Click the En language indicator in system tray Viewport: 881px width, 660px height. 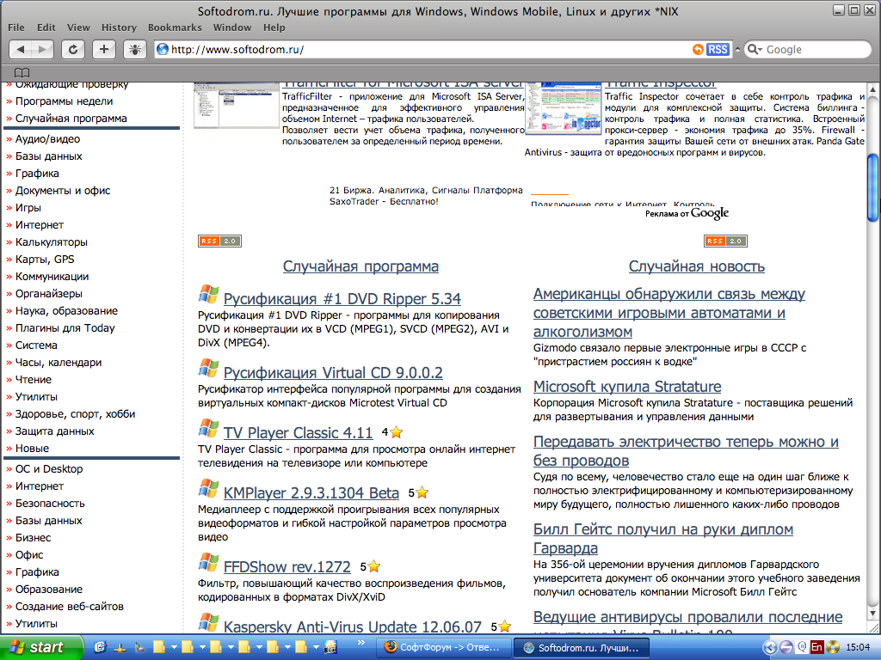[x=816, y=647]
